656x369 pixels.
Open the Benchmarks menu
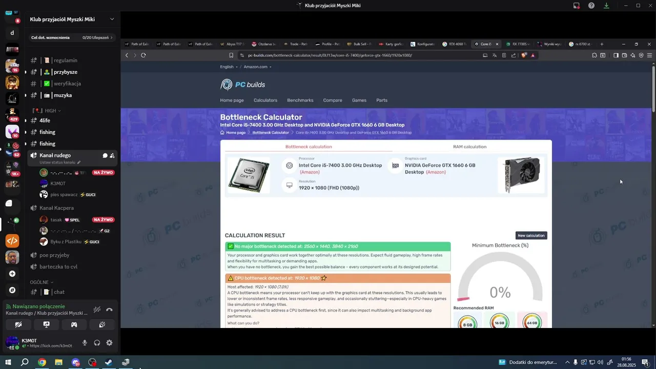[x=300, y=100]
